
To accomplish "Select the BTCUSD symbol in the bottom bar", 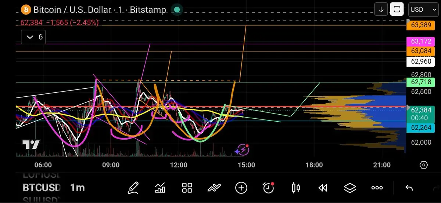I will [x=42, y=188].
